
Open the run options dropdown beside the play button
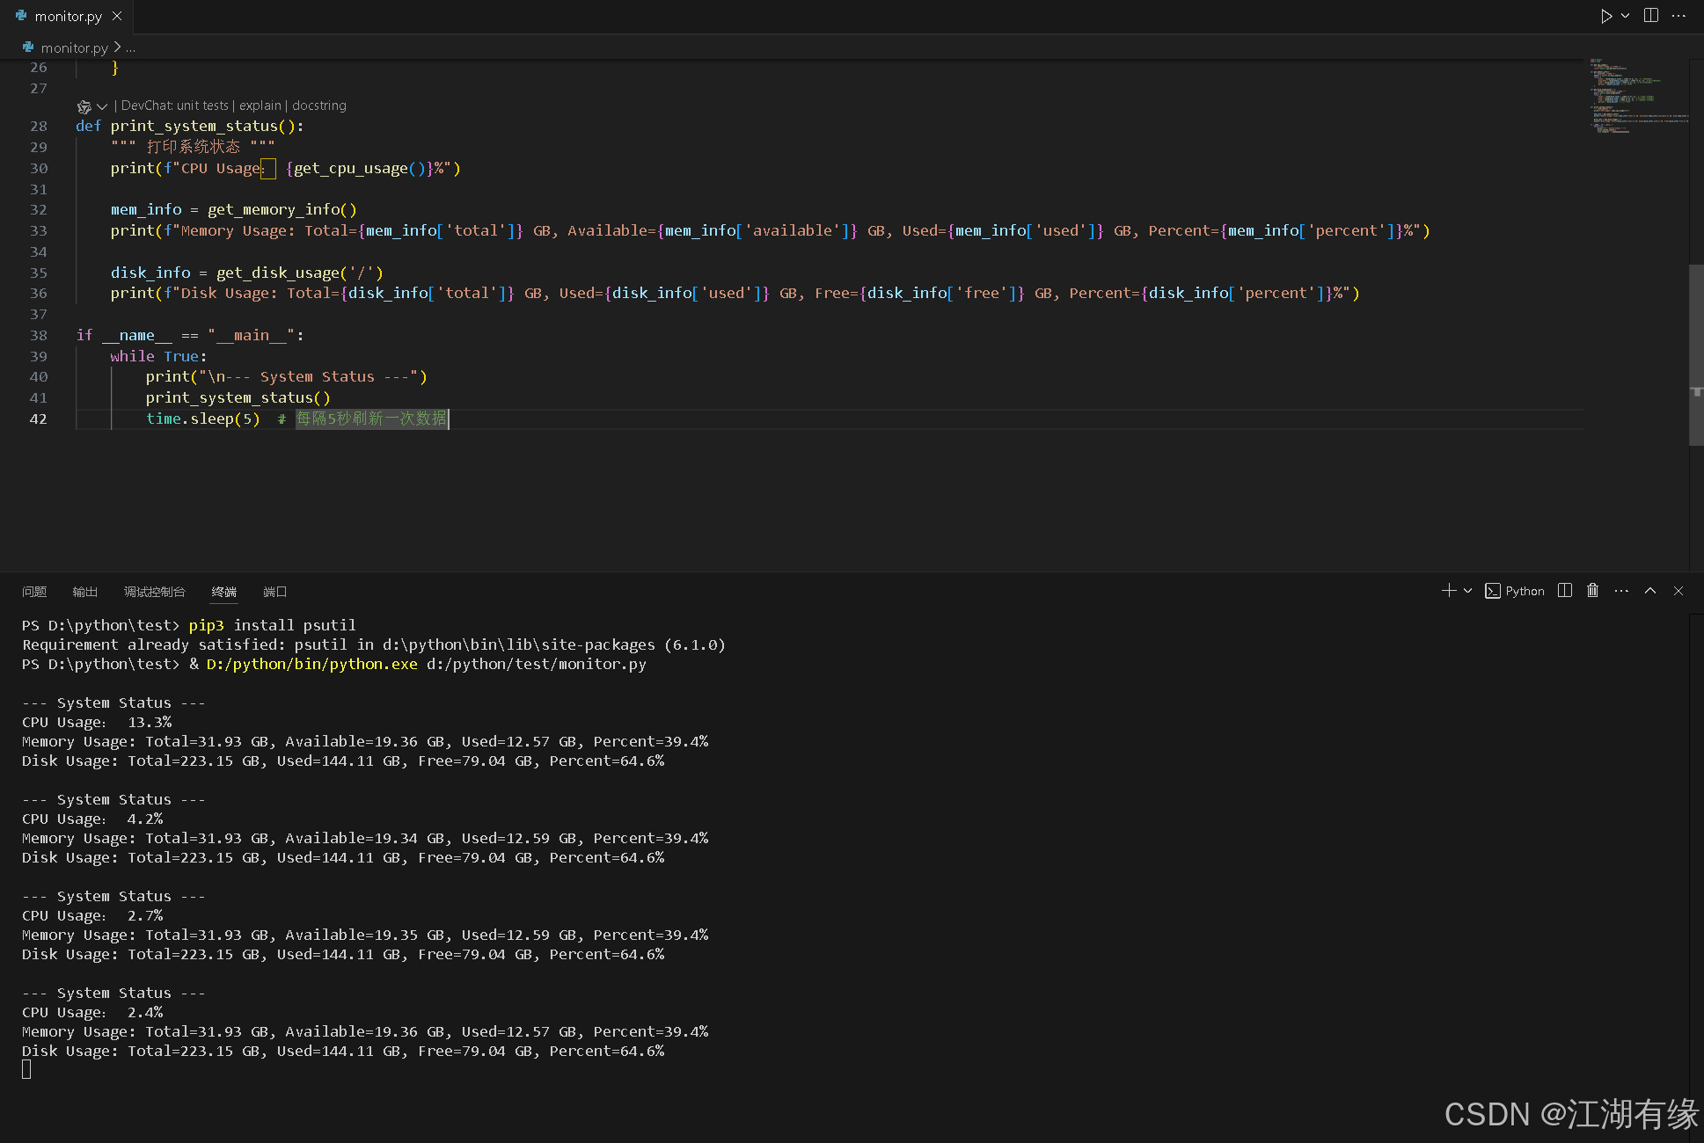[x=1625, y=15]
